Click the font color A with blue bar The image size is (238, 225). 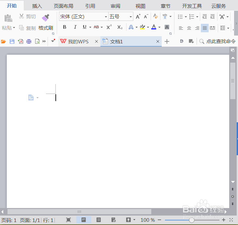(154, 27)
